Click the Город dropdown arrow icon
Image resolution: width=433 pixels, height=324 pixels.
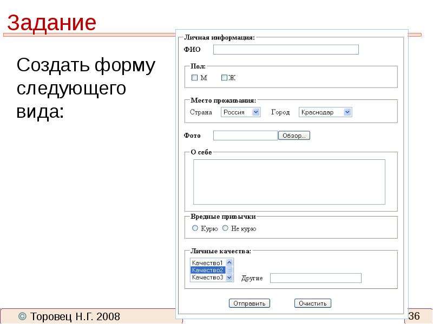[347, 112]
